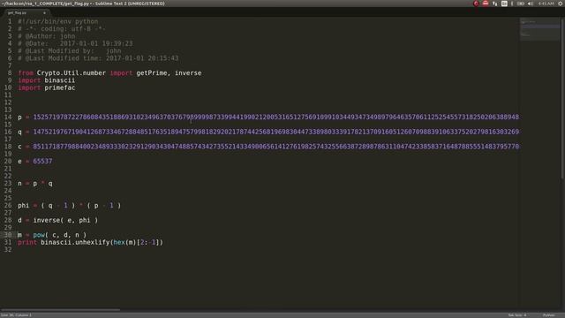Image resolution: width=565 pixels, height=318 pixels.
Task: Click 'binascii.unhexlify' in the print line
Action: pos(75,242)
